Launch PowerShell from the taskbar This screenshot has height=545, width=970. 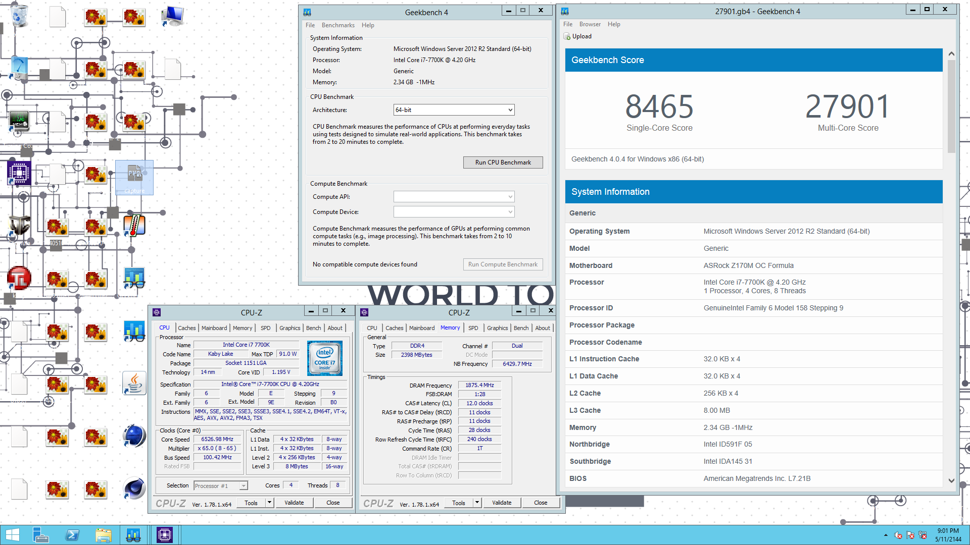coord(72,535)
